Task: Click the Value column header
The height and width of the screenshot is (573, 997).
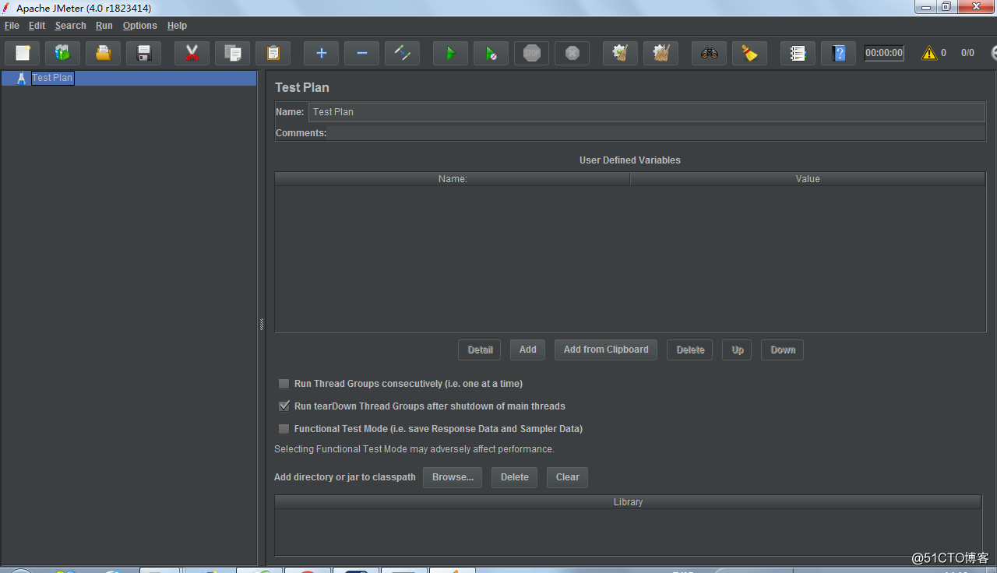Action: pyautogui.click(x=808, y=179)
